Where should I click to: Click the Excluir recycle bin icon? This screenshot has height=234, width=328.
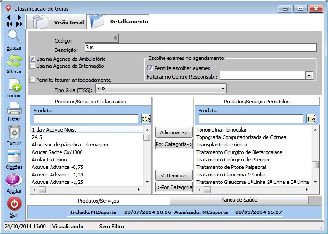point(14,132)
